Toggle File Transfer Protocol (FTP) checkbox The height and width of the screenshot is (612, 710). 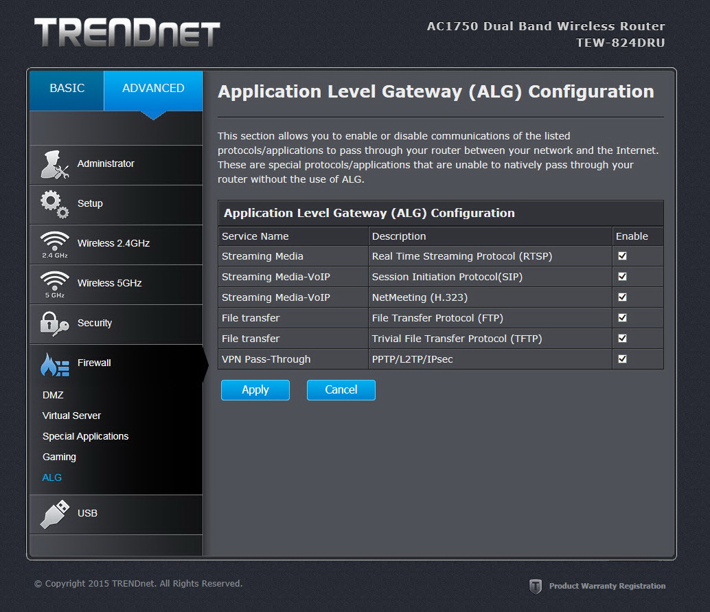(x=623, y=317)
